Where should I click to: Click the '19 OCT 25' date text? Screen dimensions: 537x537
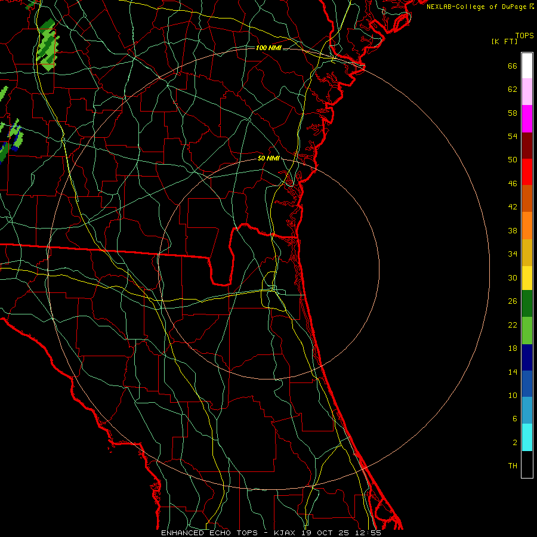pyautogui.click(x=325, y=533)
